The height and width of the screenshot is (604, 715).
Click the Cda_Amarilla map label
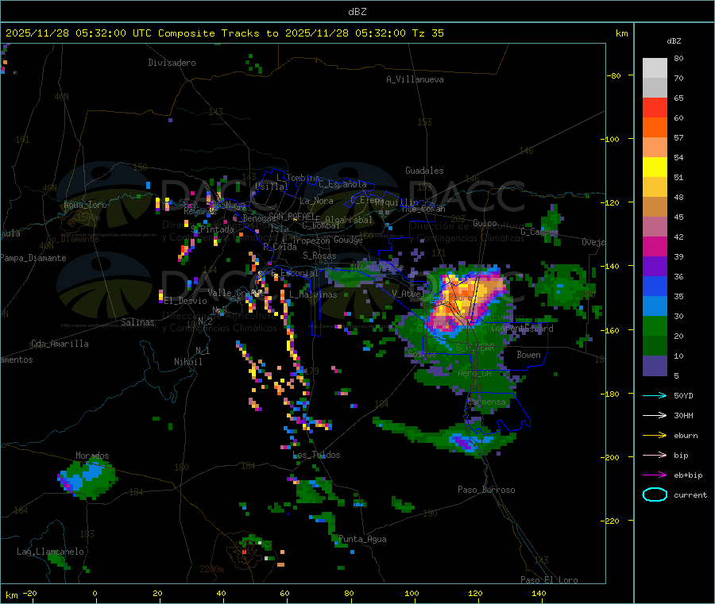[x=60, y=344]
